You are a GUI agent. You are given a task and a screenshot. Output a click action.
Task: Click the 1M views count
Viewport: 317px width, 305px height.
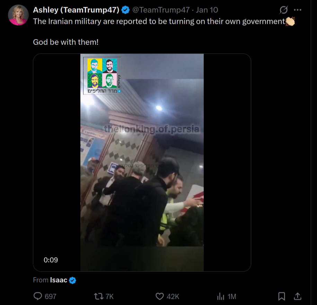pyautogui.click(x=232, y=296)
